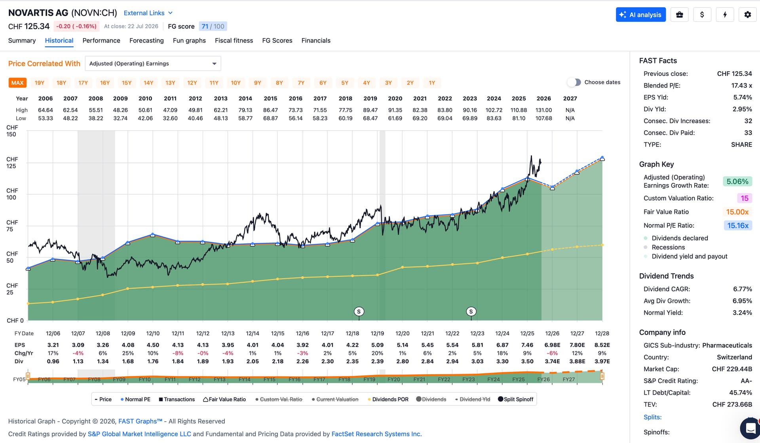This screenshot has height=443, width=760.
Task: Enable Dividends legend item
Action: [431, 399]
